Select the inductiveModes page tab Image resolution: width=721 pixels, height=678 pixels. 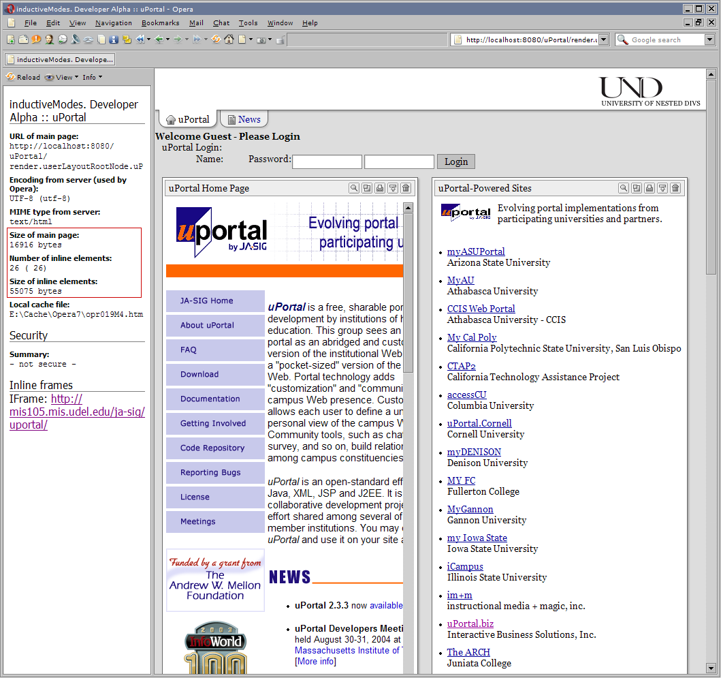60,59
